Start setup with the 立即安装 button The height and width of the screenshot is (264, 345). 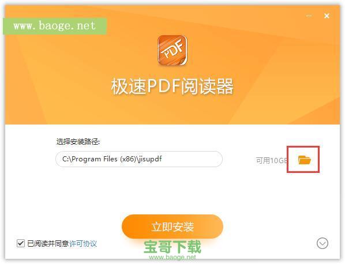tap(172, 227)
